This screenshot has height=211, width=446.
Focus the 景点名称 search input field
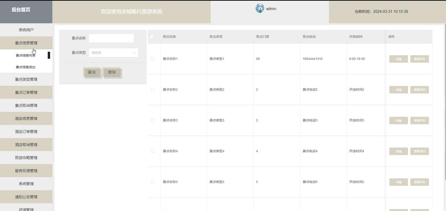[112, 38]
